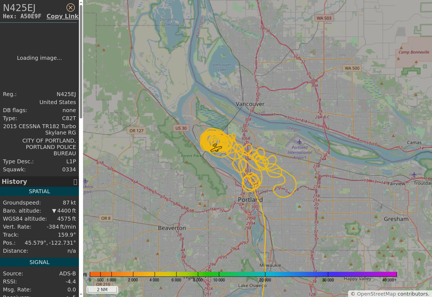Image resolution: width=432 pixels, height=297 pixels.
Task: Click the Copy Link link
Action: coord(62,16)
